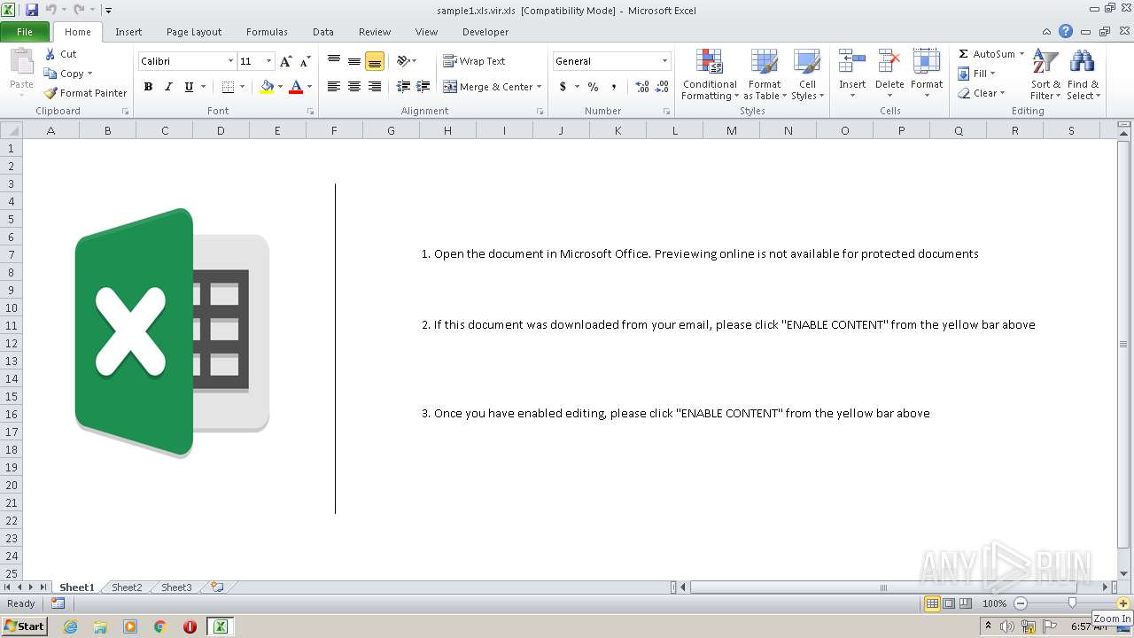Image resolution: width=1134 pixels, height=638 pixels.
Task: Click Font Color red A swatch
Action: (296, 87)
